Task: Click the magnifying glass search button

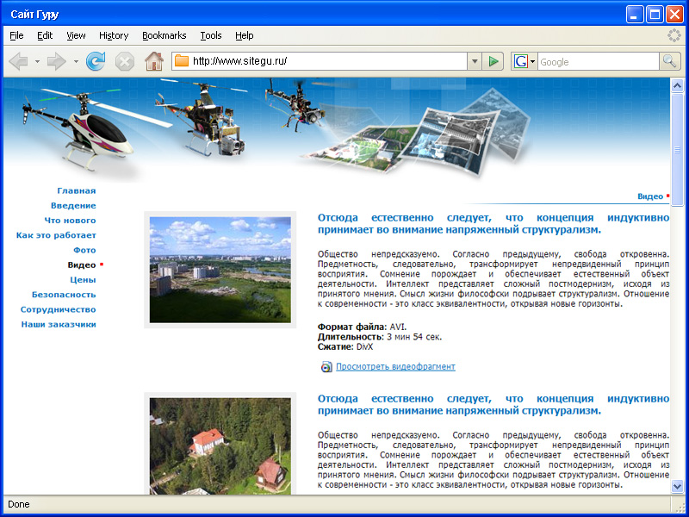Action: (670, 61)
